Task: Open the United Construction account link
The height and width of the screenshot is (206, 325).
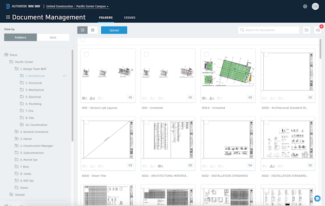Action: tap(60, 7)
